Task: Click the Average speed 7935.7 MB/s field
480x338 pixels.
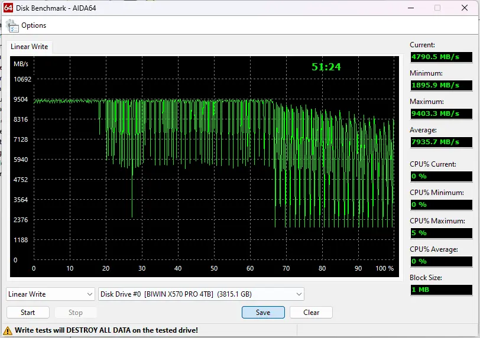Action: tap(441, 142)
